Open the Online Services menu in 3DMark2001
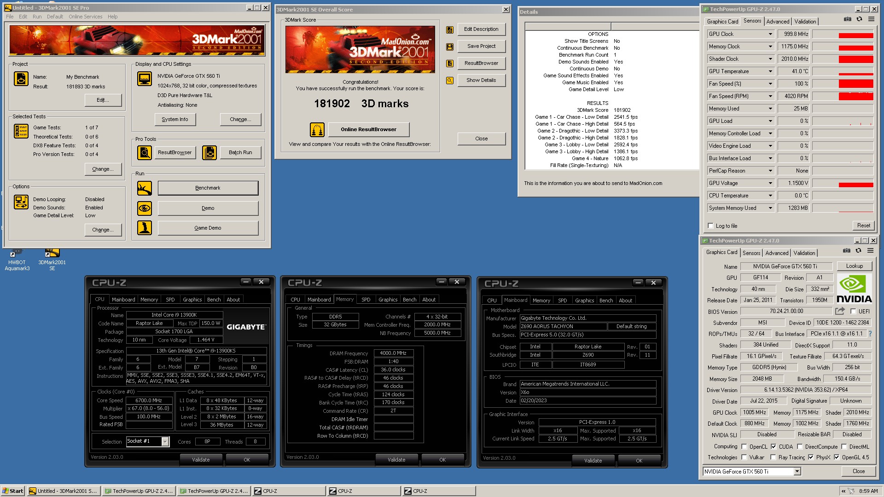Image resolution: width=884 pixels, height=497 pixels. coord(86,17)
